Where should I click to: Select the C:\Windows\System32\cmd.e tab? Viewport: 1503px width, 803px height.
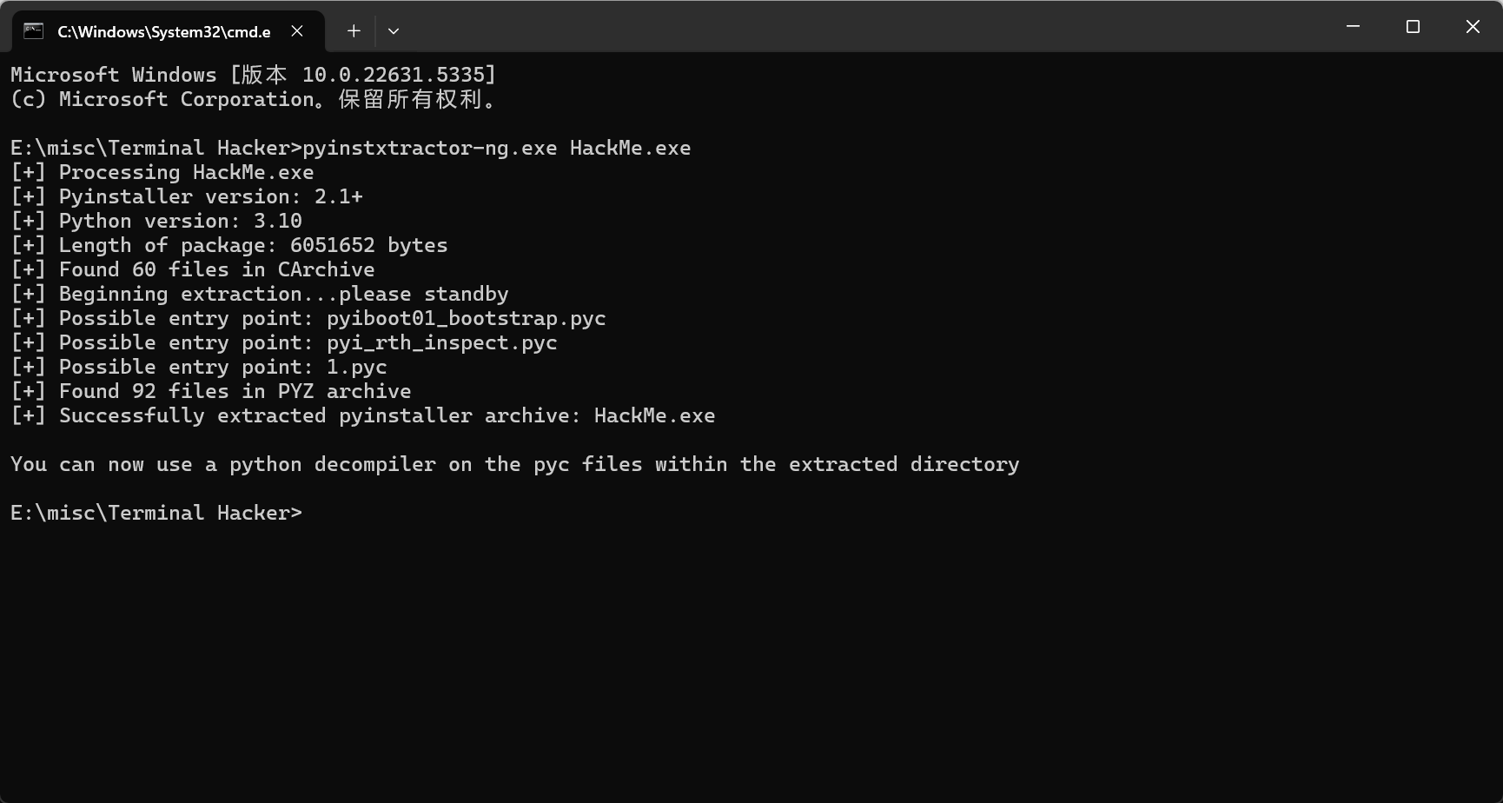pyautogui.click(x=163, y=31)
